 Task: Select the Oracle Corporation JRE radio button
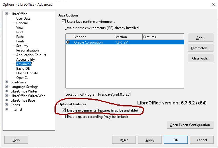pyautogui.click(x=68, y=42)
